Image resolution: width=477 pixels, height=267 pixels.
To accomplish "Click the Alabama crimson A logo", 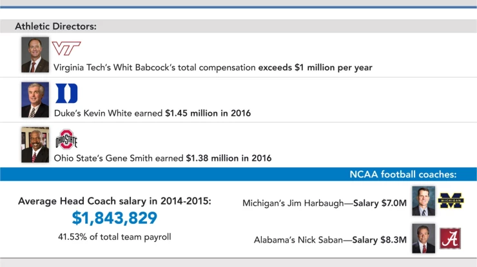I will [x=450, y=239].
